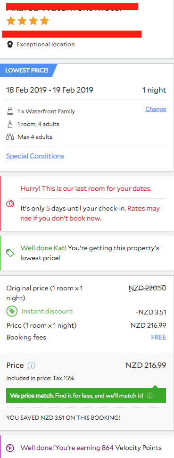The image size is (174, 458).
Task: Open the info icon next to Price
Action: tap(31, 365)
